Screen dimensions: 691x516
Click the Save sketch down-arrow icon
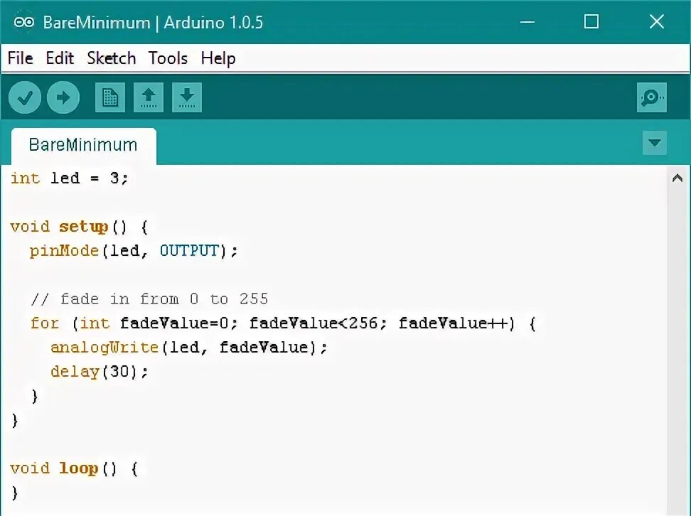tap(187, 97)
